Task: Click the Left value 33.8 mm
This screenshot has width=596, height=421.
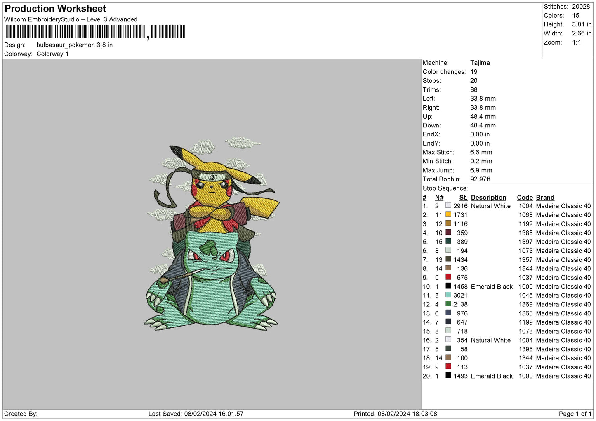Action: point(483,99)
